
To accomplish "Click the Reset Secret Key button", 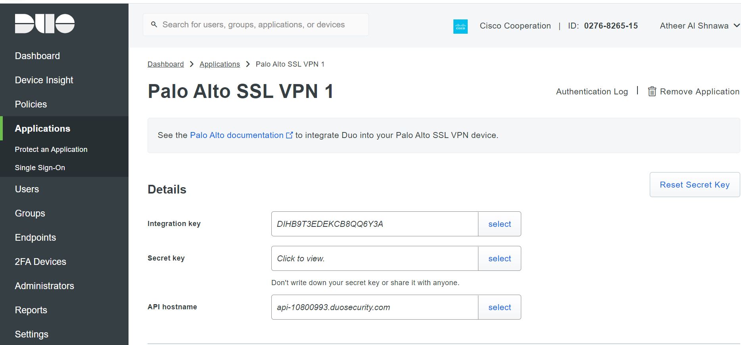I will (x=695, y=185).
